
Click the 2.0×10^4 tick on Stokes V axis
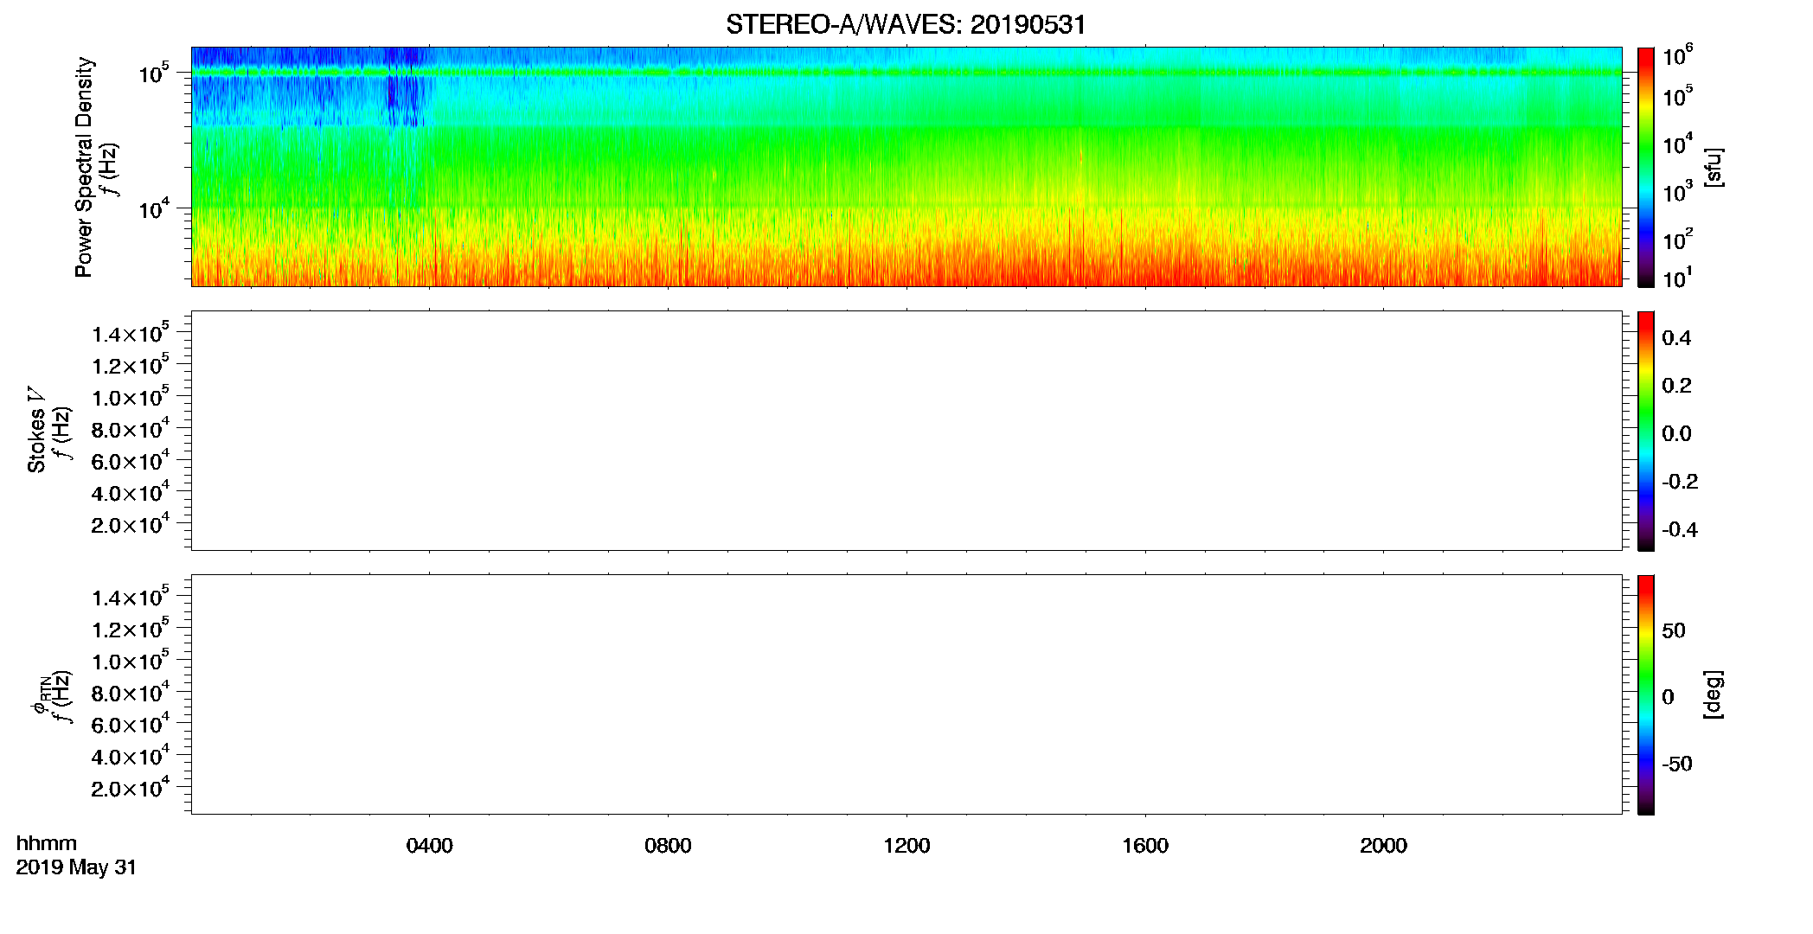(x=130, y=524)
